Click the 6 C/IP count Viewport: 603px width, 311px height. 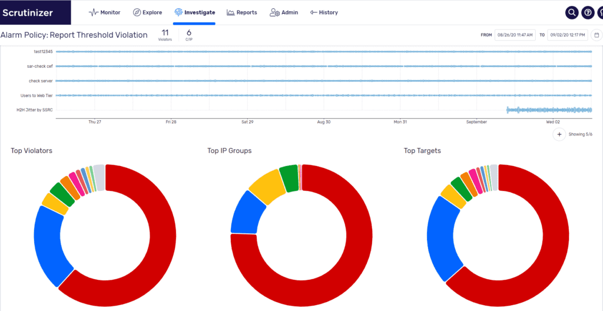point(189,35)
